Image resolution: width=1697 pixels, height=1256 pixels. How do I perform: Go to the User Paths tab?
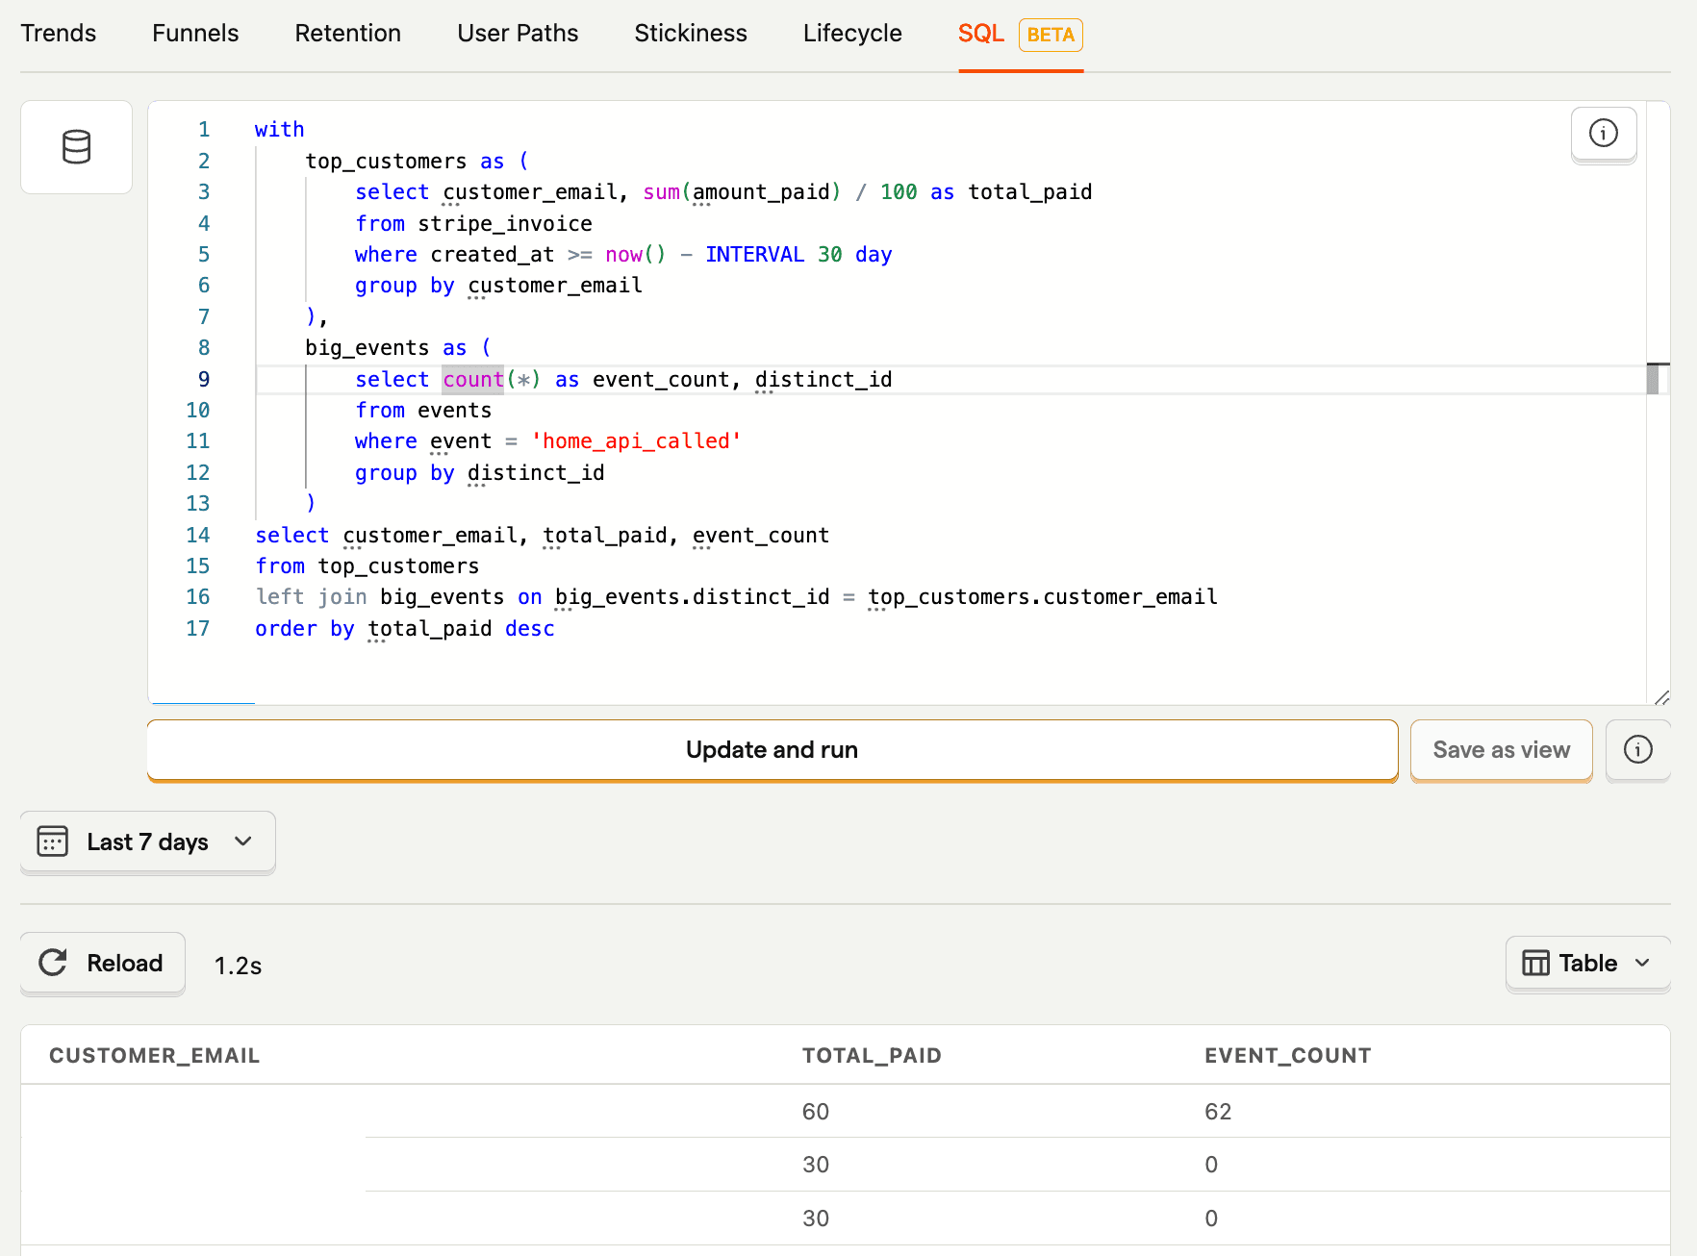(518, 34)
